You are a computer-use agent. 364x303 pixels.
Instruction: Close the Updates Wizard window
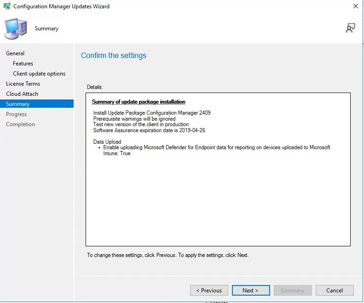point(355,6)
